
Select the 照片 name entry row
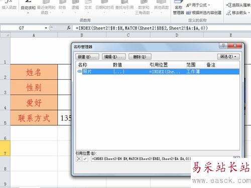pyautogui.click(x=158, y=72)
